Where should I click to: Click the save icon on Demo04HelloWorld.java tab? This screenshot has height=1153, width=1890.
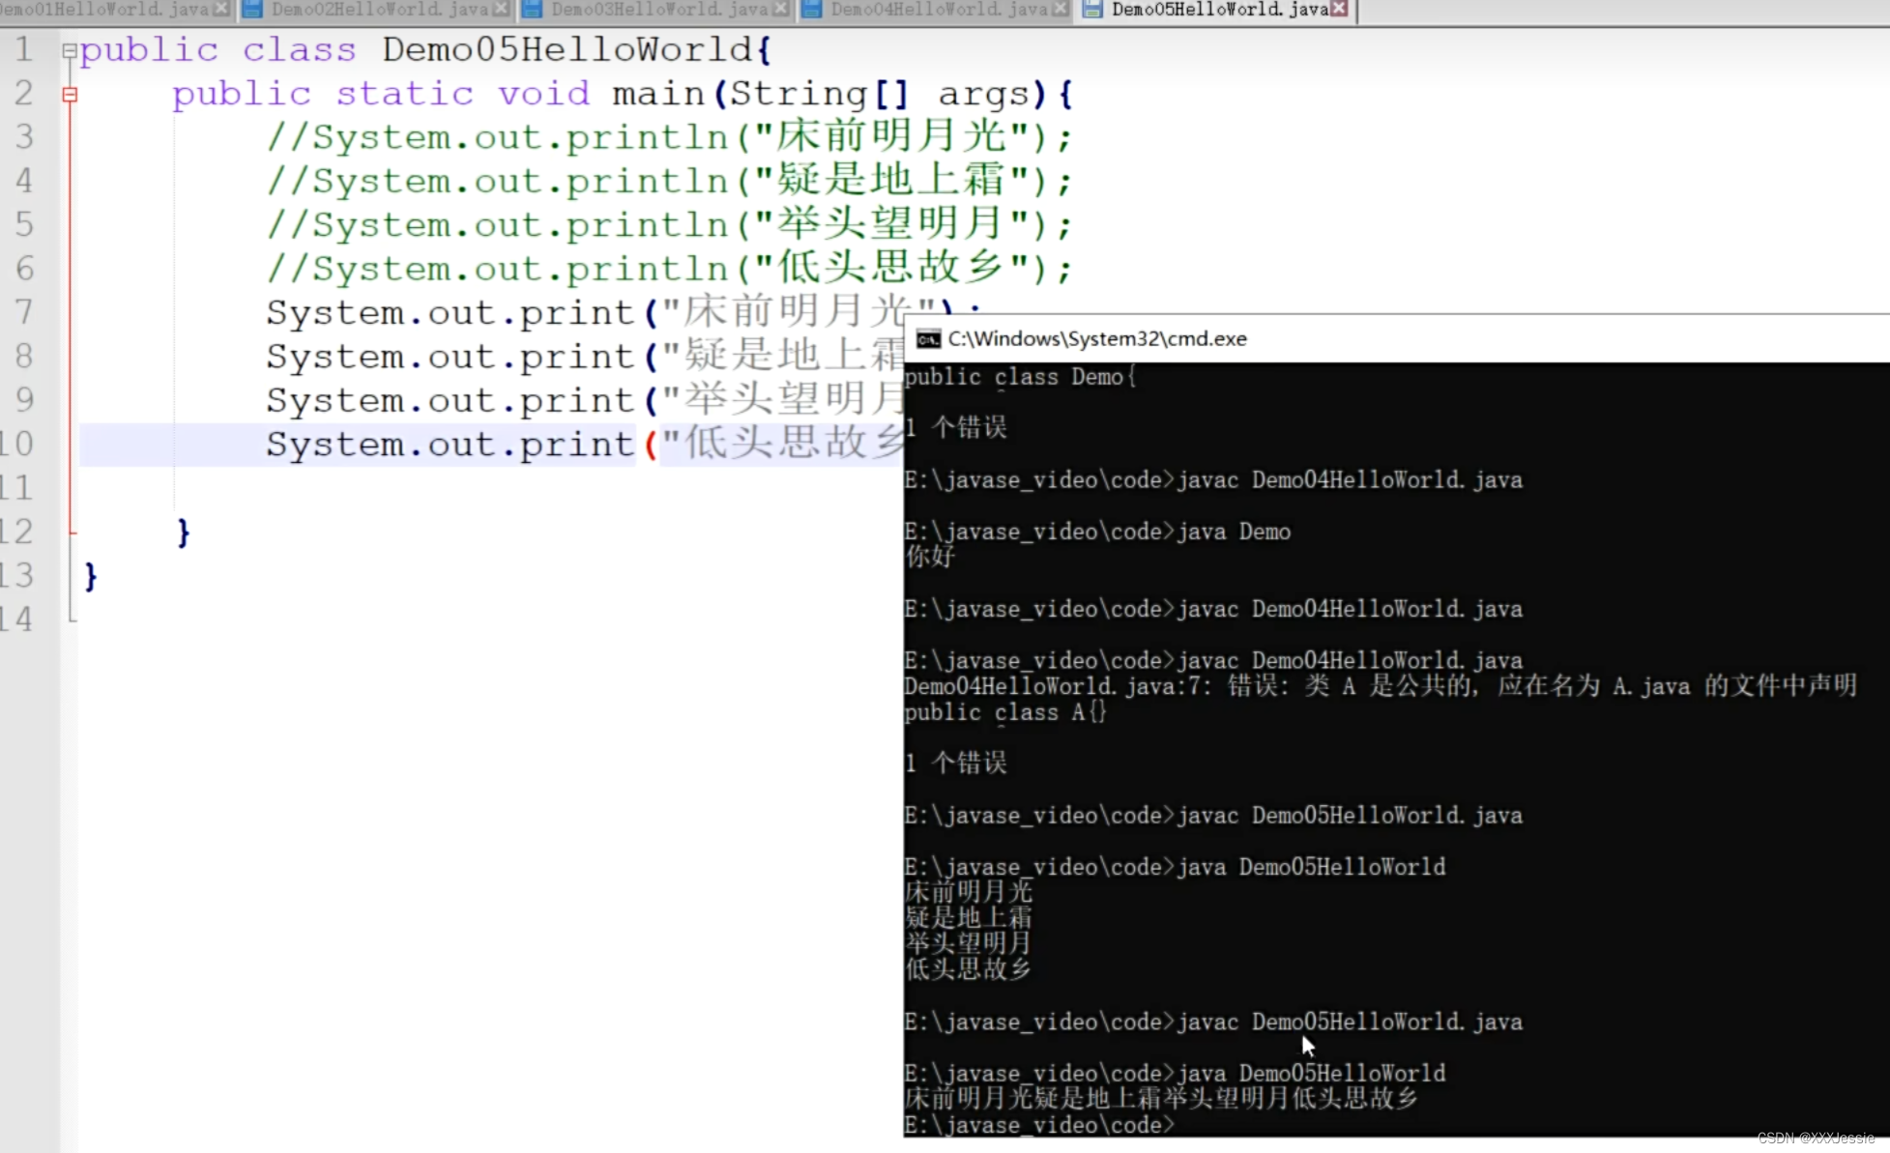812,10
